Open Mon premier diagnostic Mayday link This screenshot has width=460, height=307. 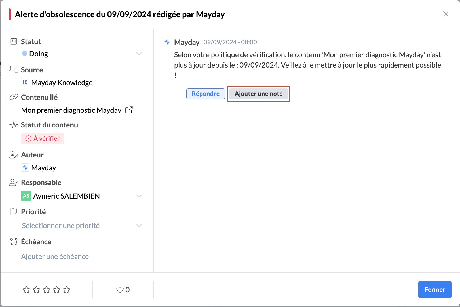click(x=71, y=110)
